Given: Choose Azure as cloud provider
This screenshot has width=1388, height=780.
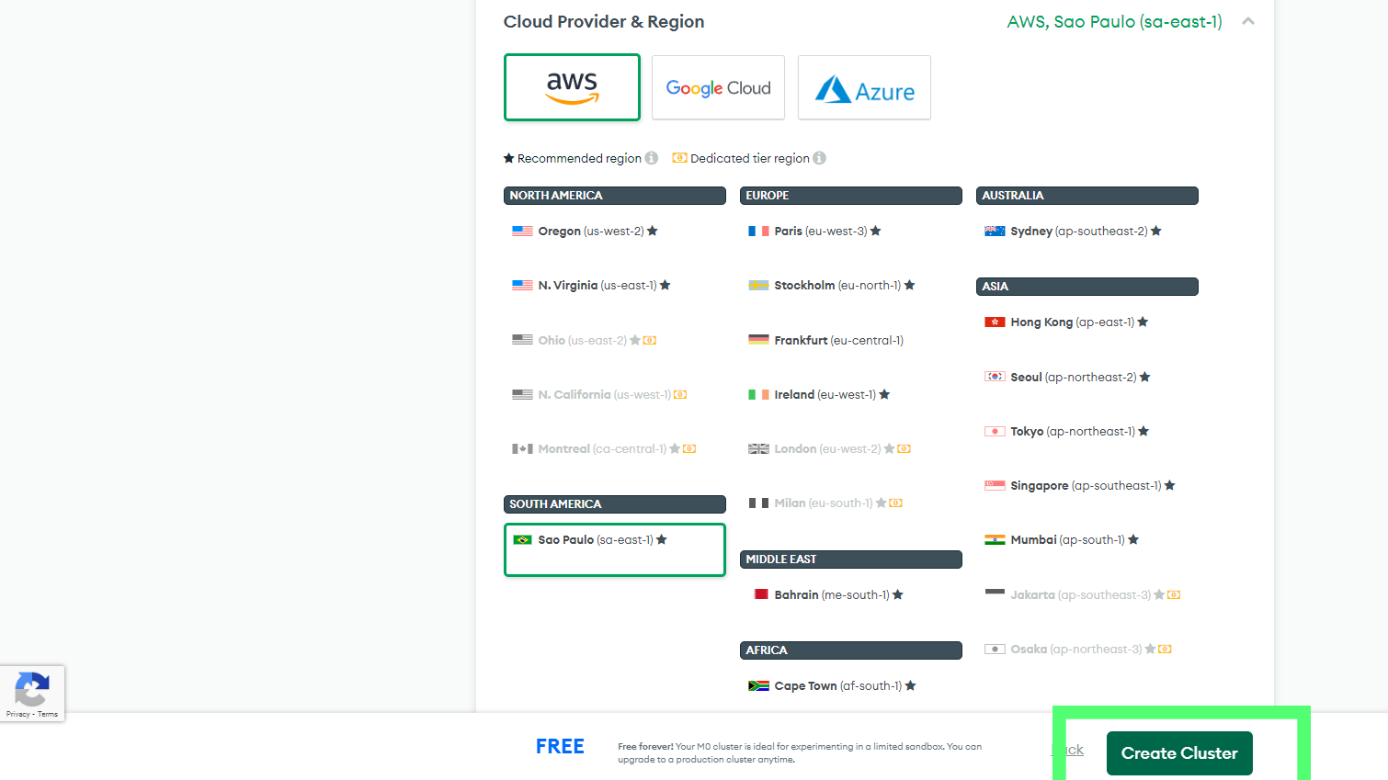Looking at the screenshot, I should coord(864,87).
